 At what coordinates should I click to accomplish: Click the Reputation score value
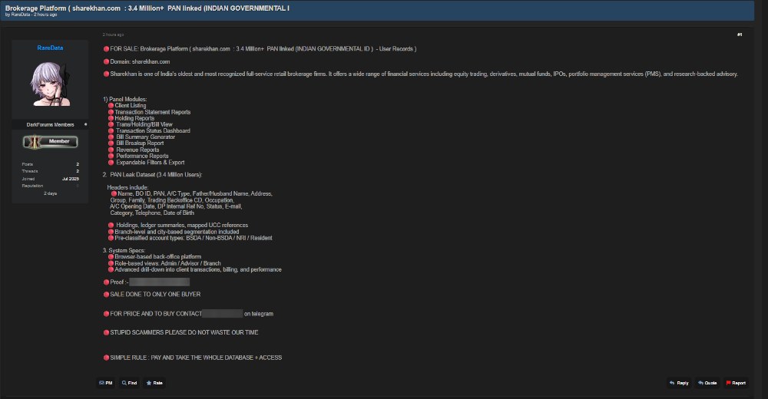[x=77, y=186]
